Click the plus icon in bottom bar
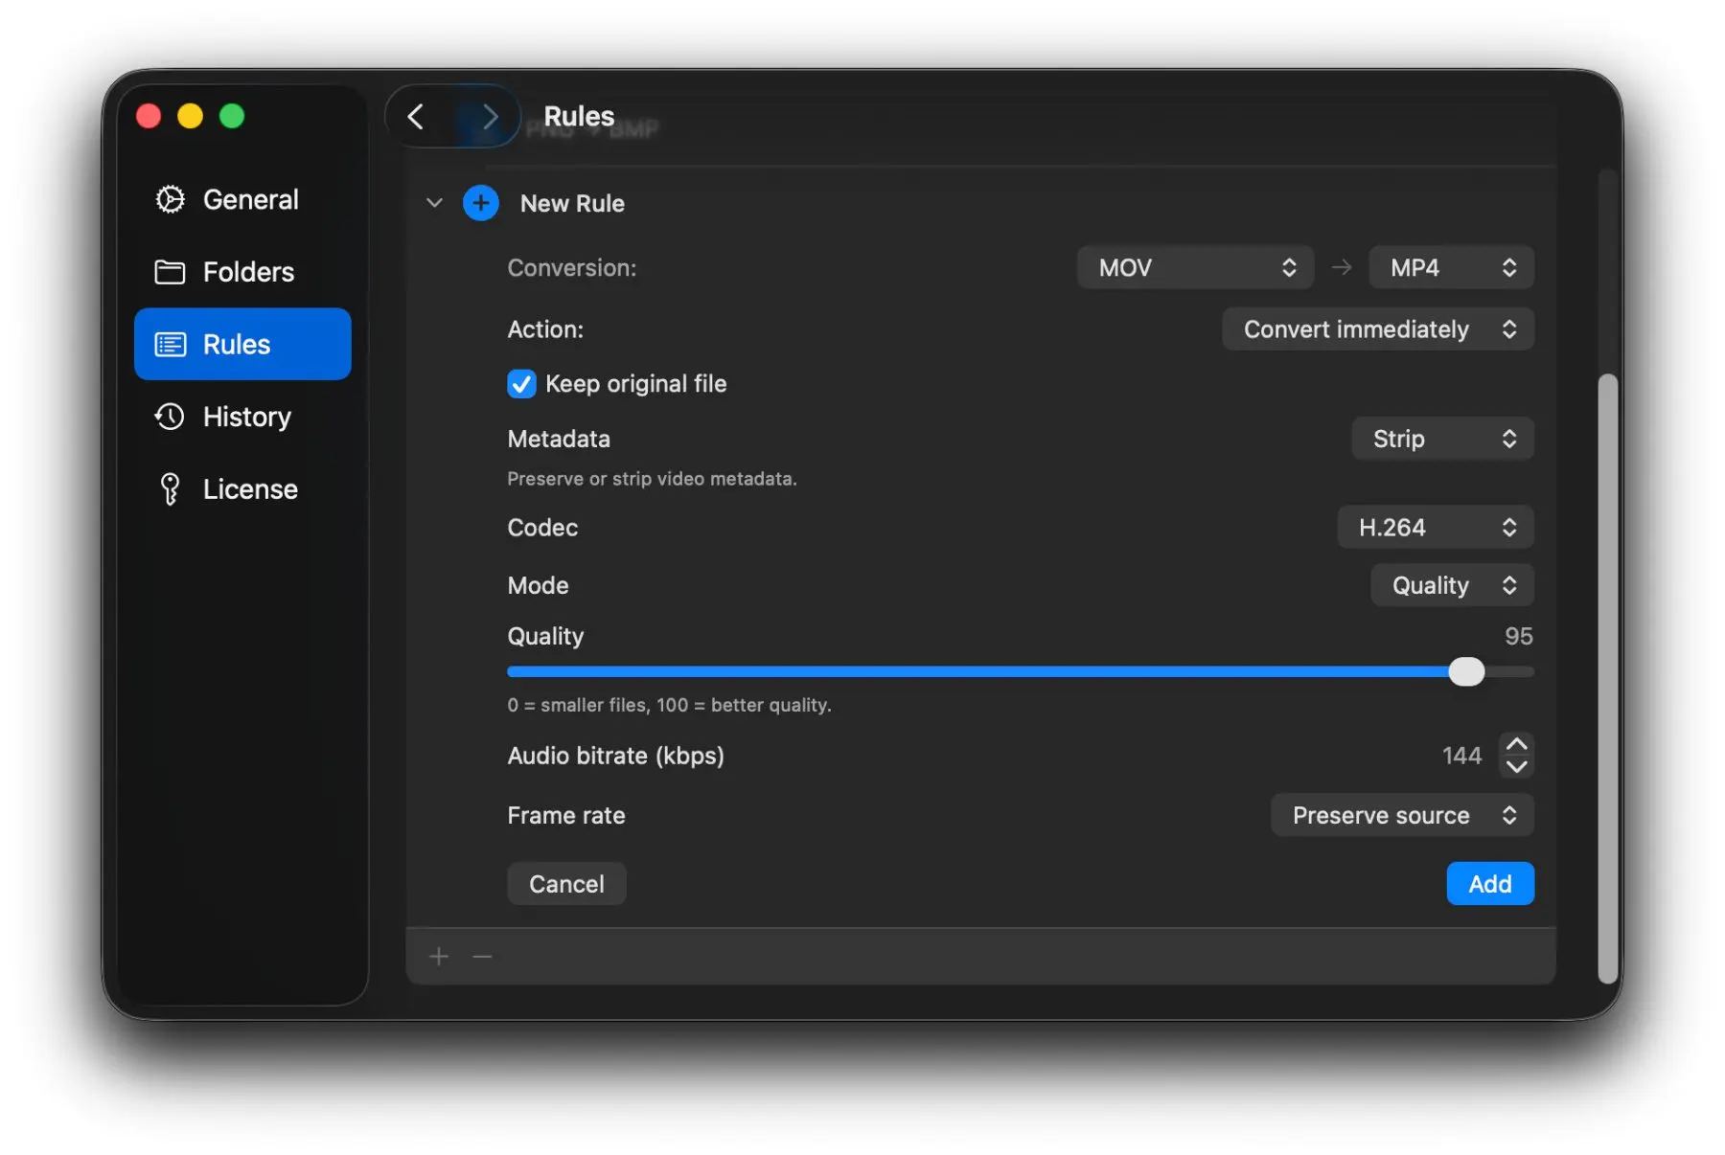Screen dimensions: 1725x1155 [x=439, y=956]
